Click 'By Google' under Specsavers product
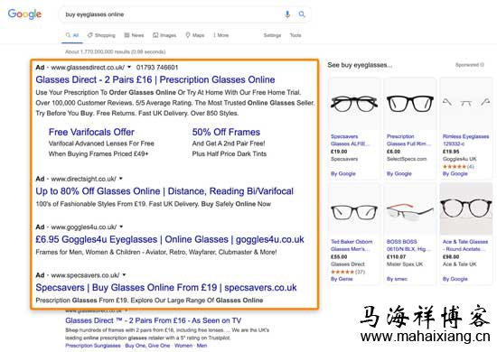This screenshot has height=352, width=497. [343, 173]
